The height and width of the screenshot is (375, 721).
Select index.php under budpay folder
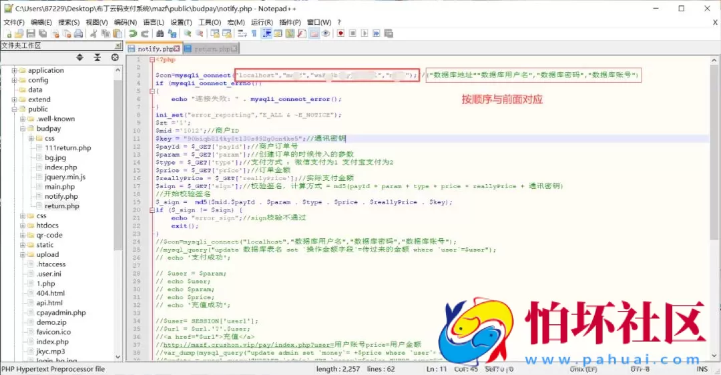click(x=61, y=167)
